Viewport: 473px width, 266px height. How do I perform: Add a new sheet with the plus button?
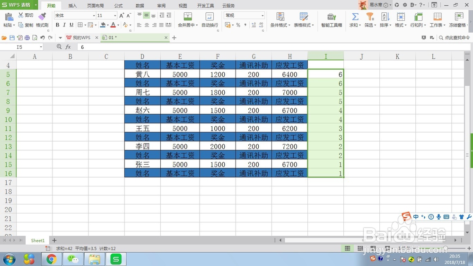[54, 240]
